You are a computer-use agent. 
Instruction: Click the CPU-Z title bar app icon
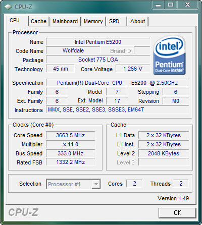click(x=8, y=7)
